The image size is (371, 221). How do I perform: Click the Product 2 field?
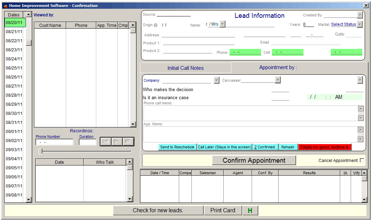(x=188, y=51)
